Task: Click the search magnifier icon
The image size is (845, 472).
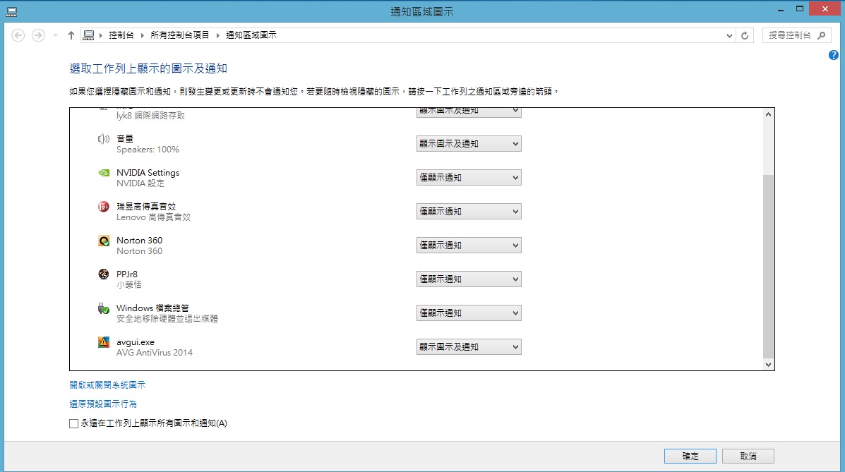Action: pyautogui.click(x=821, y=35)
